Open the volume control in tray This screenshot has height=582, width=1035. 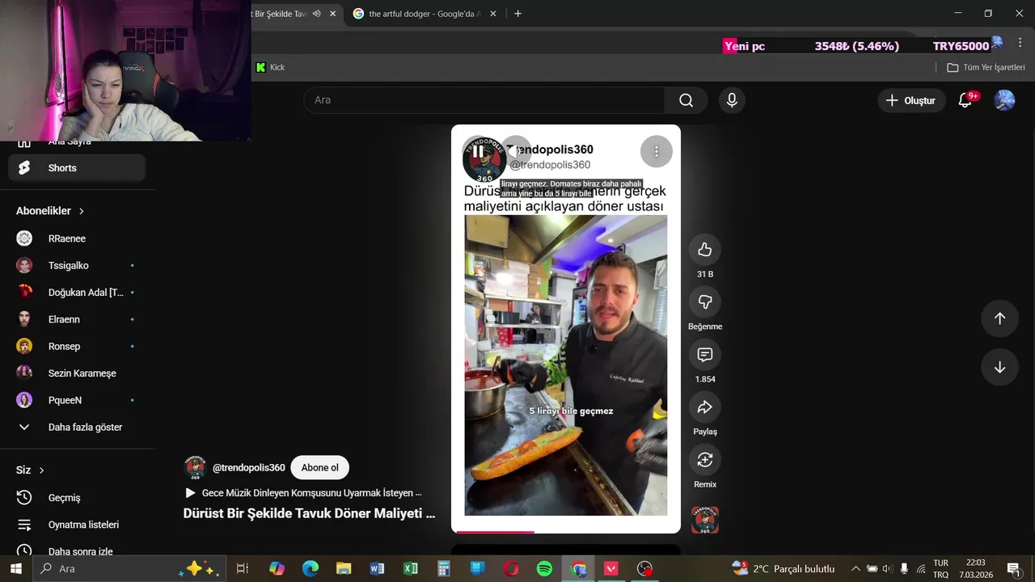(888, 569)
